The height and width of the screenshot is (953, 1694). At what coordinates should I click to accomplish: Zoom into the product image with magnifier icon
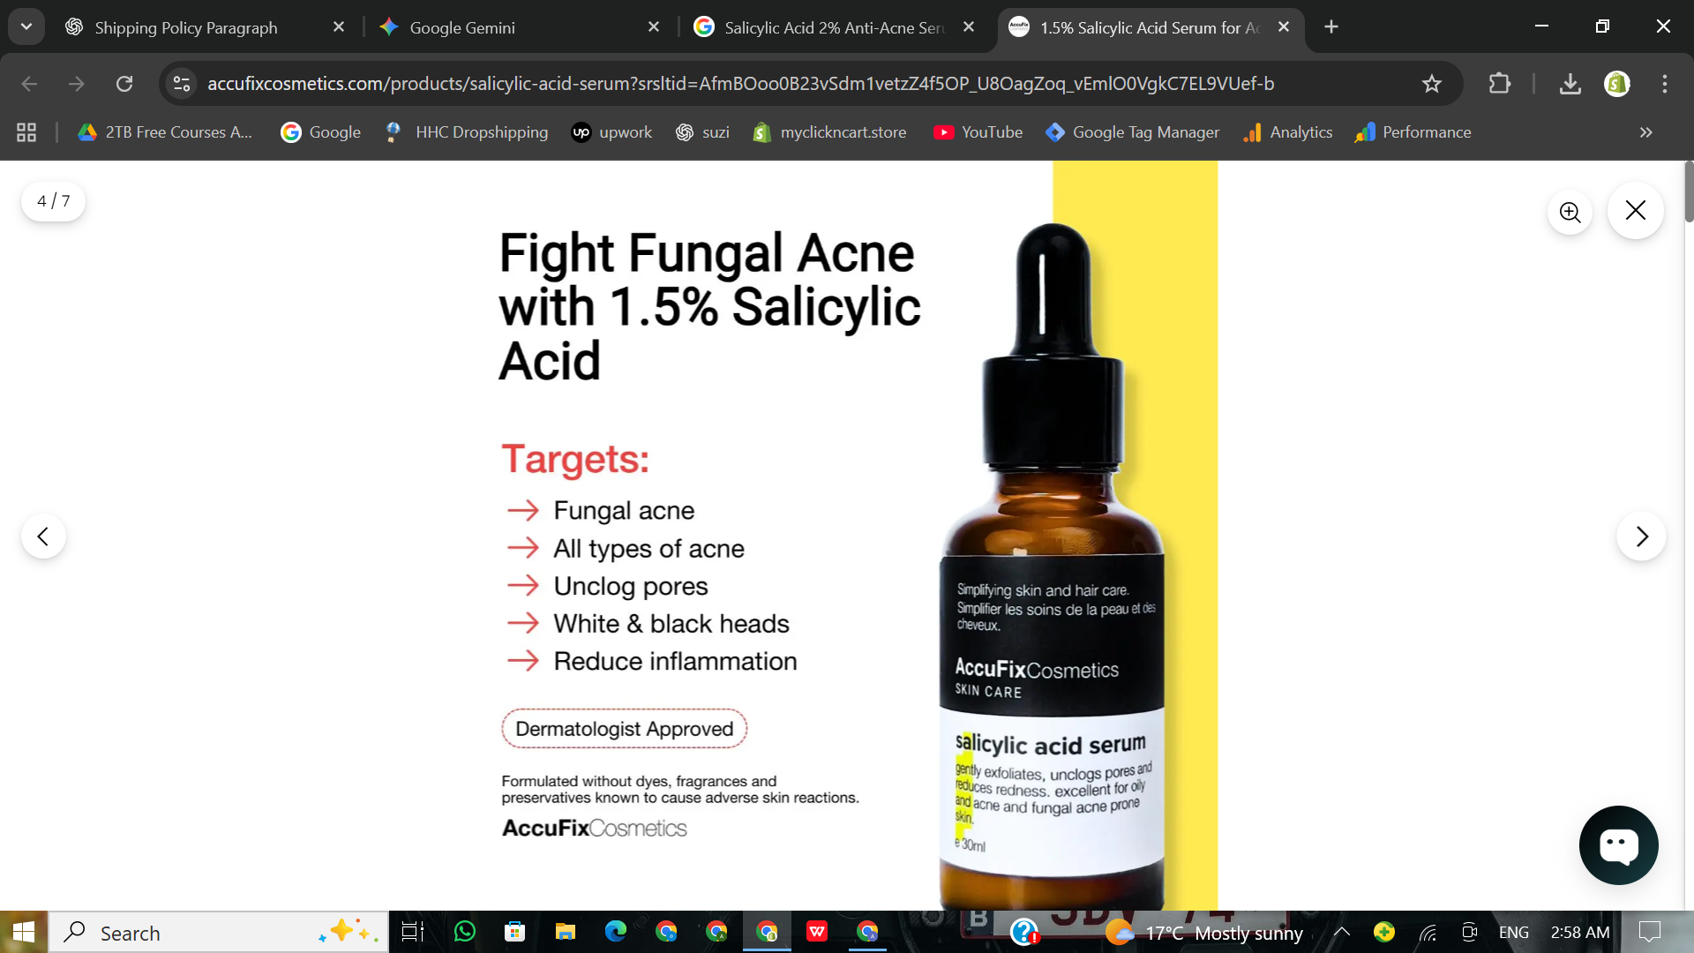[1570, 212]
